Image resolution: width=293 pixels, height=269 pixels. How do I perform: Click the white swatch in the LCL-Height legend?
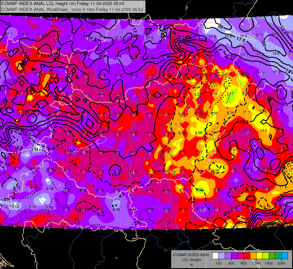(x=215, y=256)
